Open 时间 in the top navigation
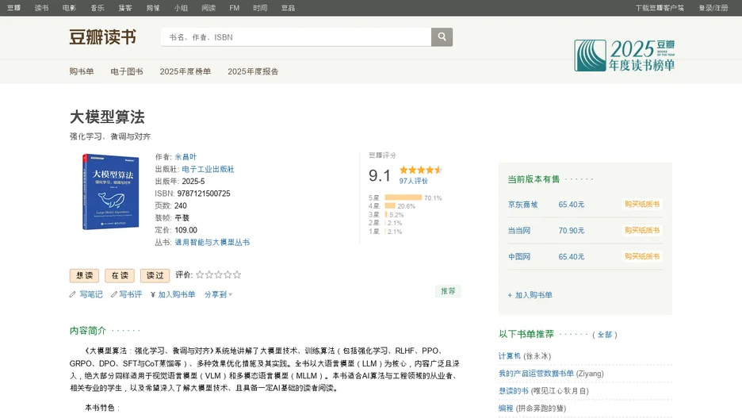 coord(260,8)
